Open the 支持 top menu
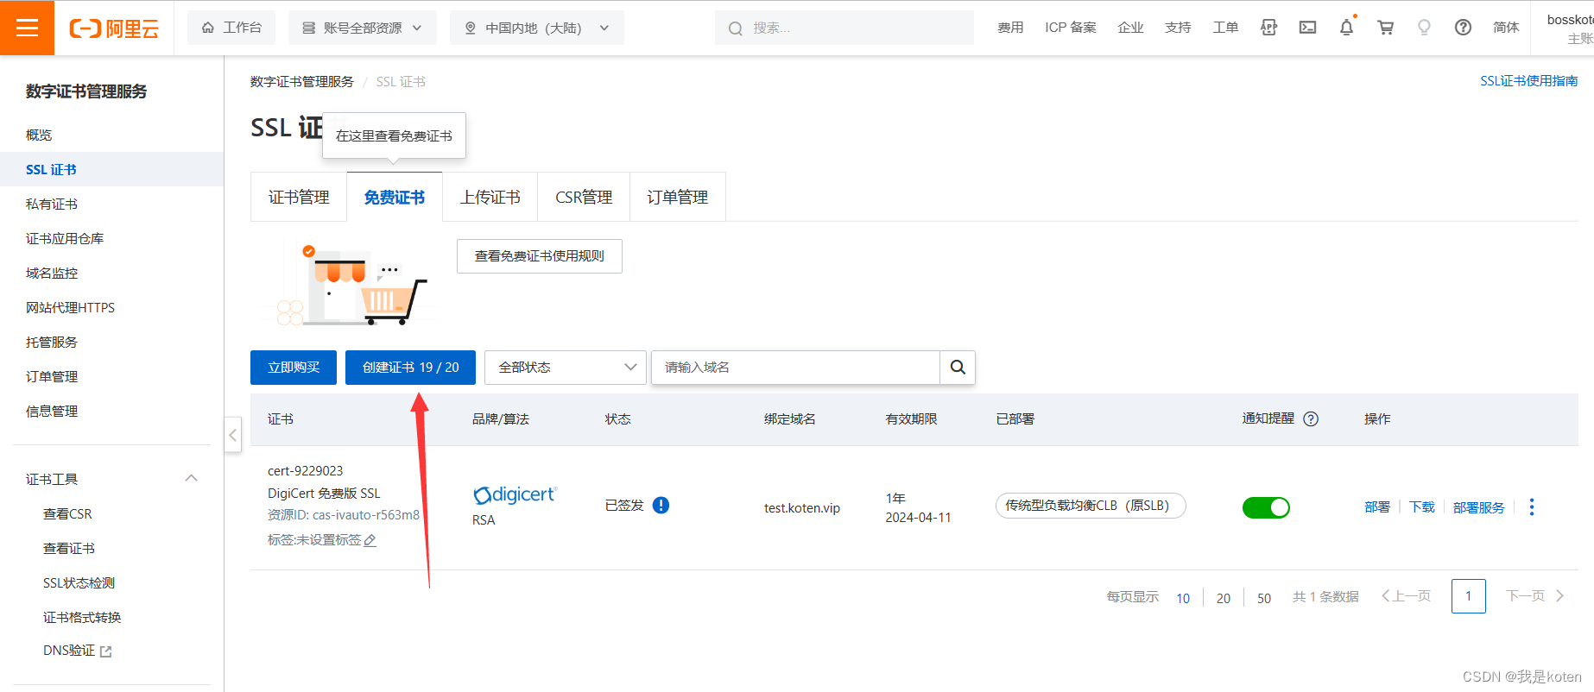The image size is (1594, 692). (1178, 28)
